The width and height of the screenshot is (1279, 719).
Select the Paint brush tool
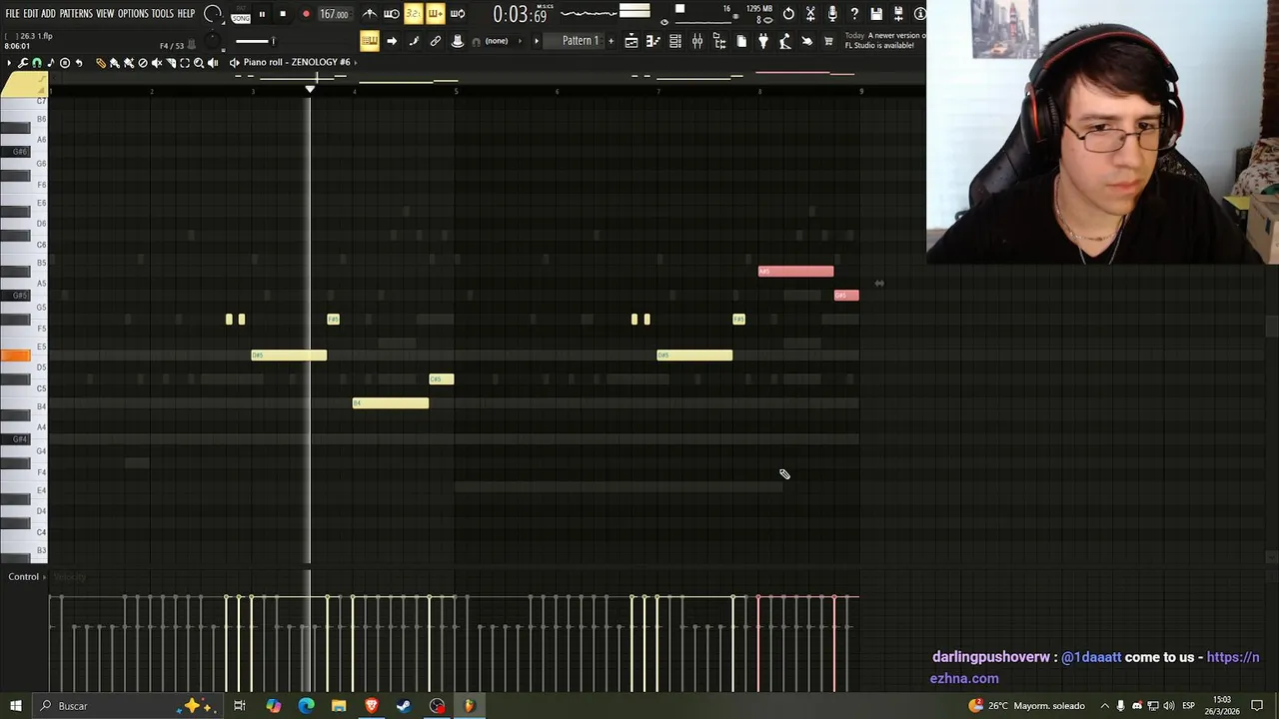coord(115,63)
